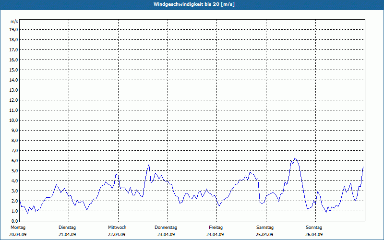Image resolution: width=384 pixels, height=240 pixels.
Task: Click the date 20.04.09
Action: (18, 235)
